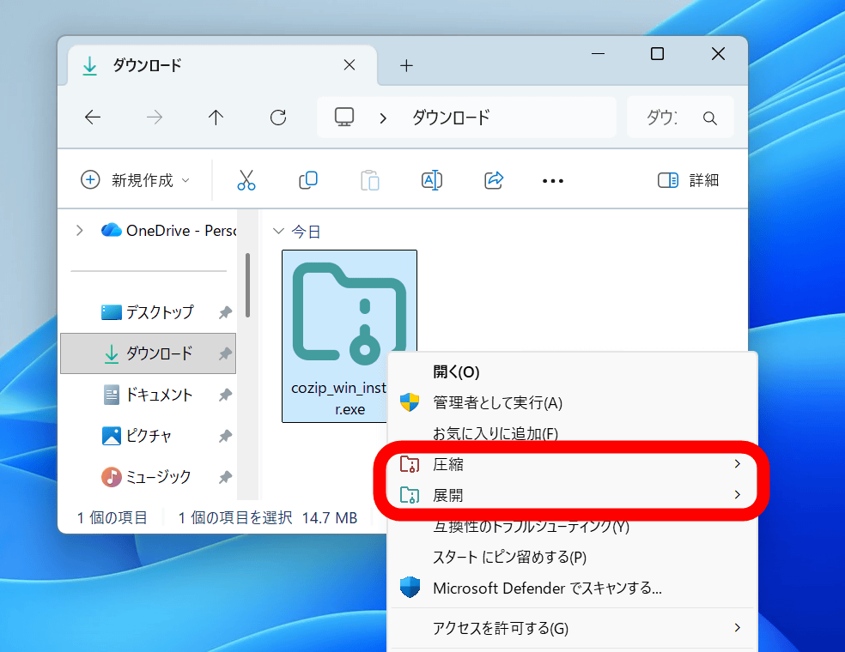
Task: Open the See more three-dots menu
Action: pos(553,181)
